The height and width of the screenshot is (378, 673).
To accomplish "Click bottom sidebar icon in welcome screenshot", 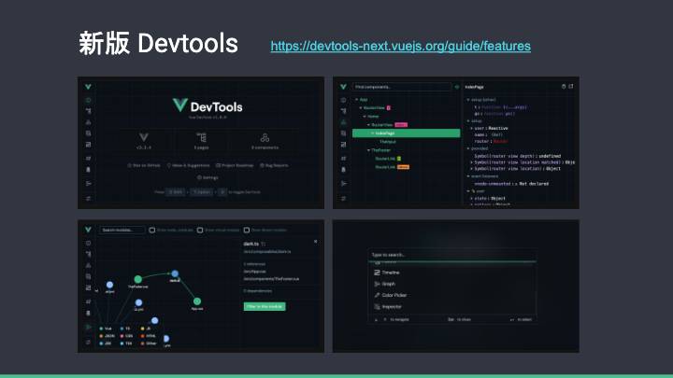I will coord(88,198).
